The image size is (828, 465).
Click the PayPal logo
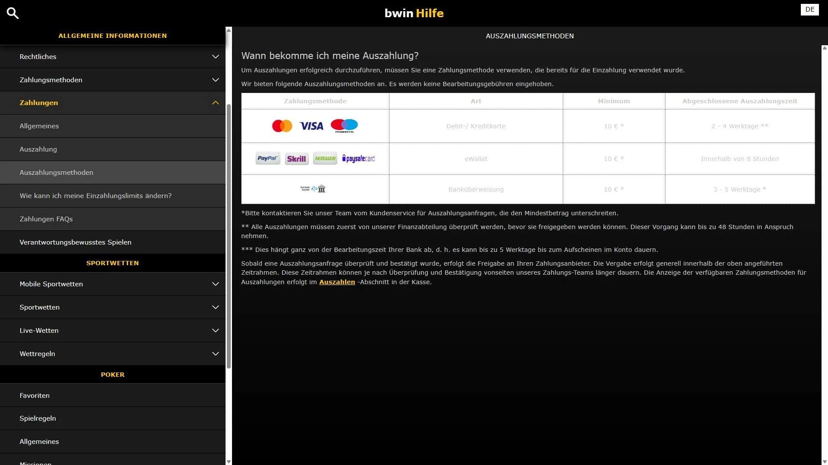[x=267, y=158]
